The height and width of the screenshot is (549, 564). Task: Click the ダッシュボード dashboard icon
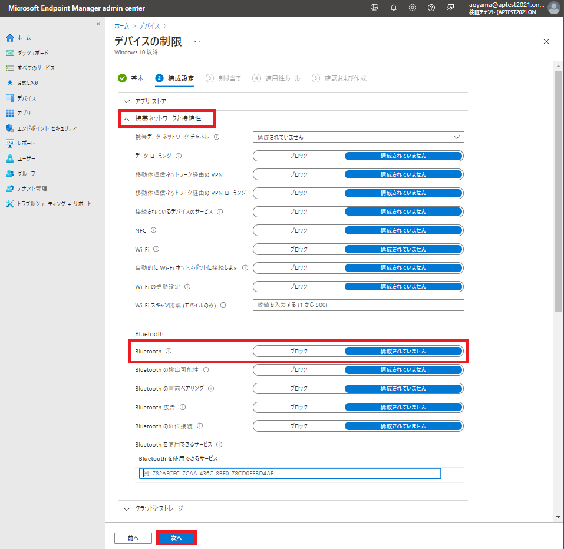tap(10, 53)
